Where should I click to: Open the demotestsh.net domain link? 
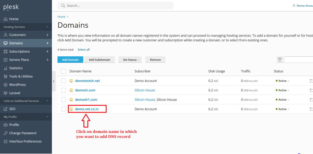pos(87,81)
